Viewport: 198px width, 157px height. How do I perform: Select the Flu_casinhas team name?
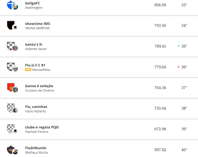[x=36, y=107]
